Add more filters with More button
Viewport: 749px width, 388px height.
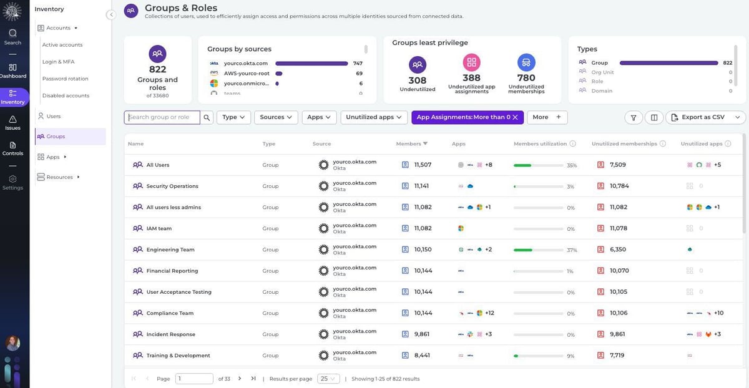[x=547, y=117]
